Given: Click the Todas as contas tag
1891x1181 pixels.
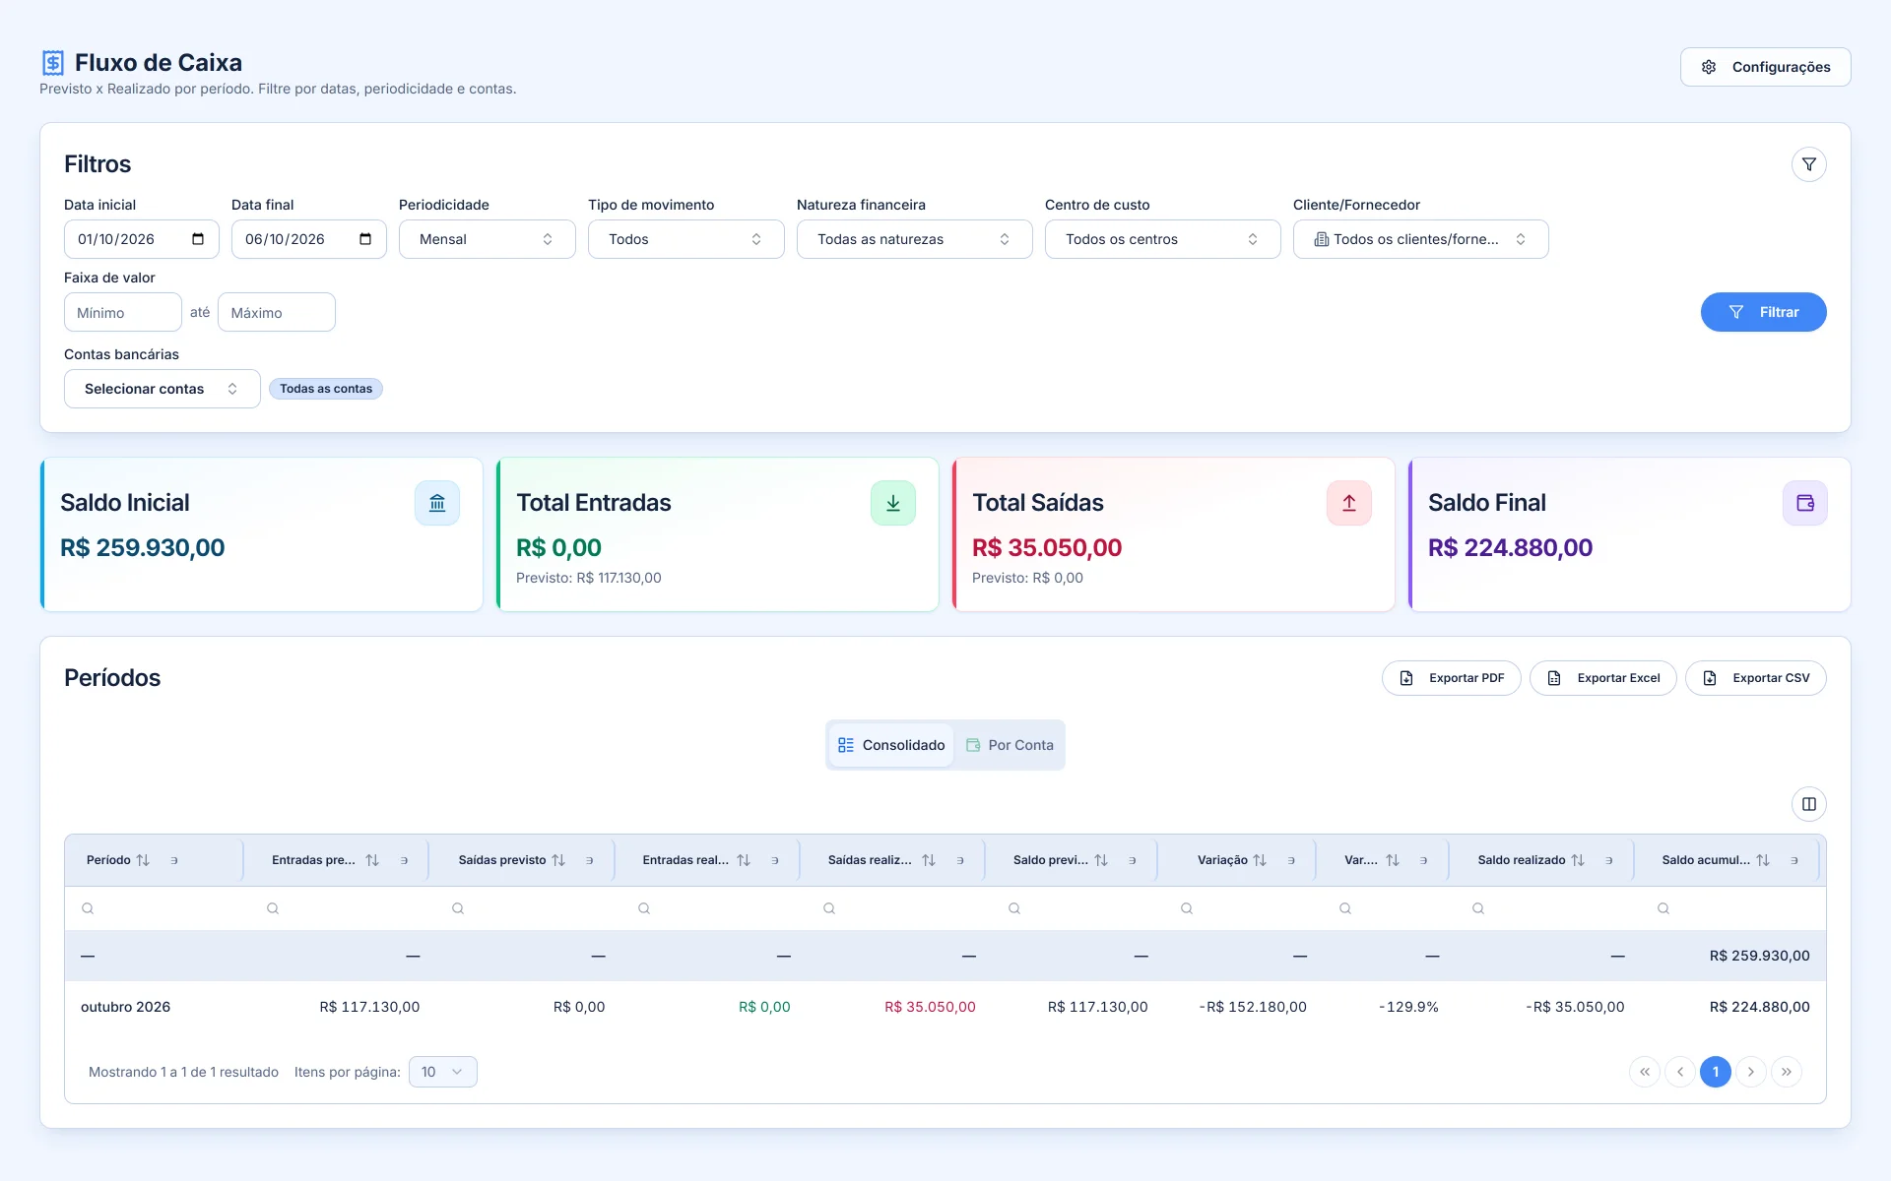Looking at the screenshot, I should (325, 389).
